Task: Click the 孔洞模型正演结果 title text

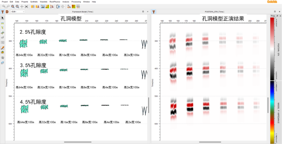Action: (223, 19)
